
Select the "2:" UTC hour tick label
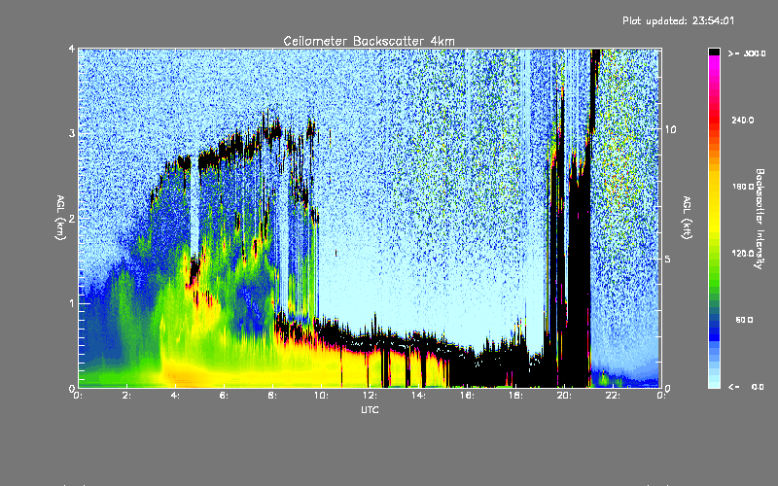click(127, 396)
